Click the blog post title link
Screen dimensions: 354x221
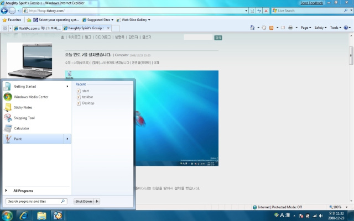point(88,55)
